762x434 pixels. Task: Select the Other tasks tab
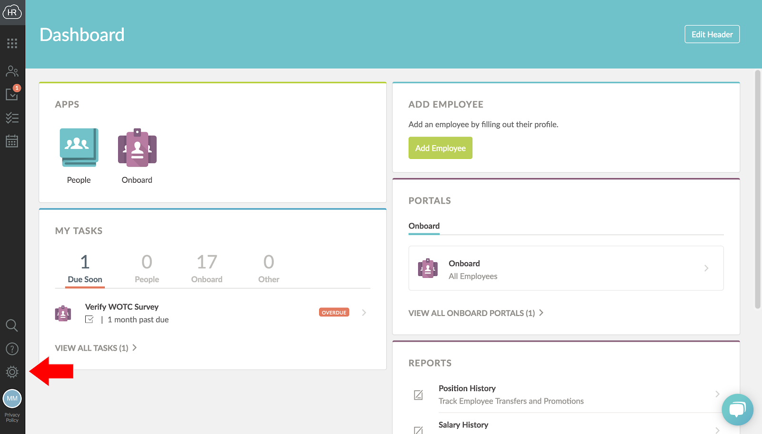[x=269, y=269]
